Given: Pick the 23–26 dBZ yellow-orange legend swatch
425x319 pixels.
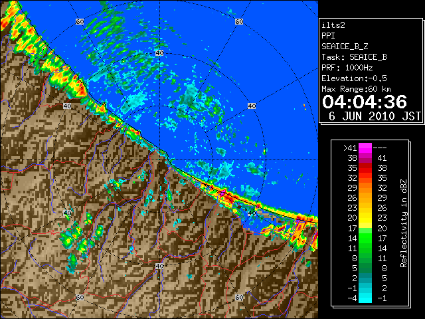Looking at the screenshot, I should [x=365, y=208].
